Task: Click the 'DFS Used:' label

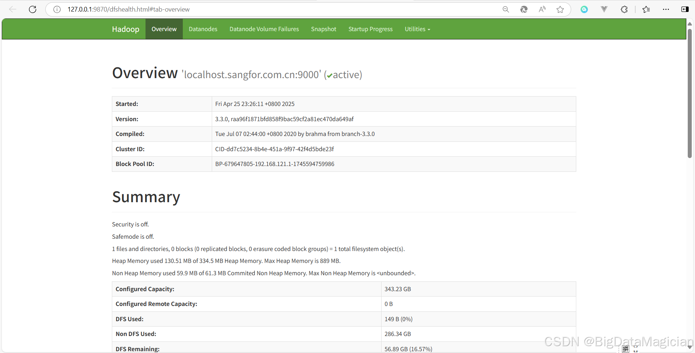Action: pyautogui.click(x=130, y=319)
